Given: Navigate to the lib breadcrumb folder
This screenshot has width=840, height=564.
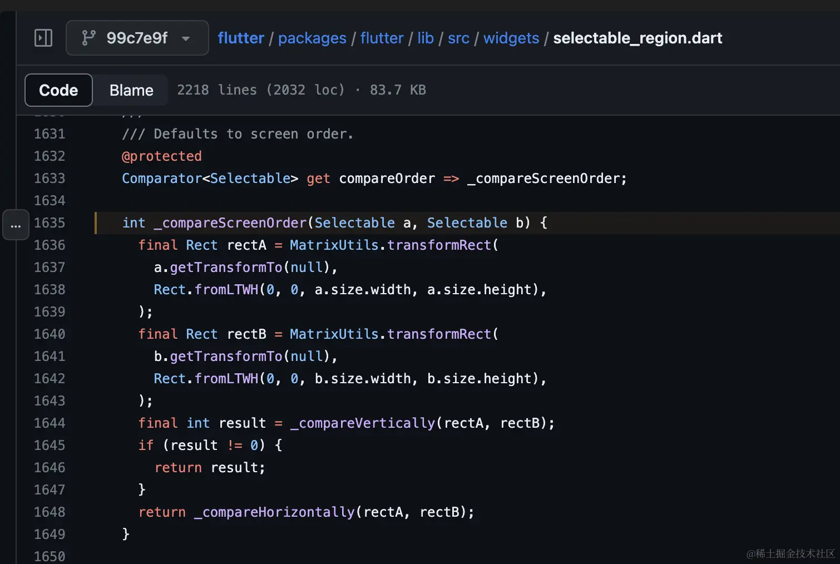Looking at the screenshot, I should [426, 38].
